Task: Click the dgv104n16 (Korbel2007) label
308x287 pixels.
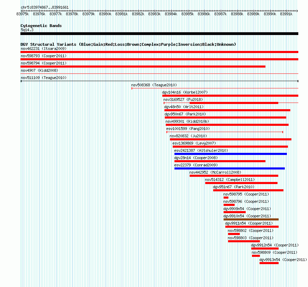Action: (x=185, y=92)
